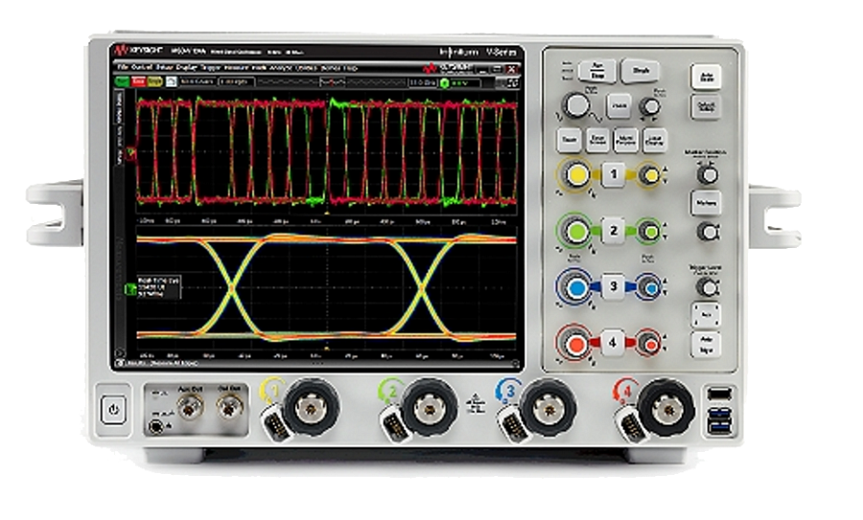The image size is (863, 520).
Task: Open the Trigger menu
Action: [x=210, y=68]
